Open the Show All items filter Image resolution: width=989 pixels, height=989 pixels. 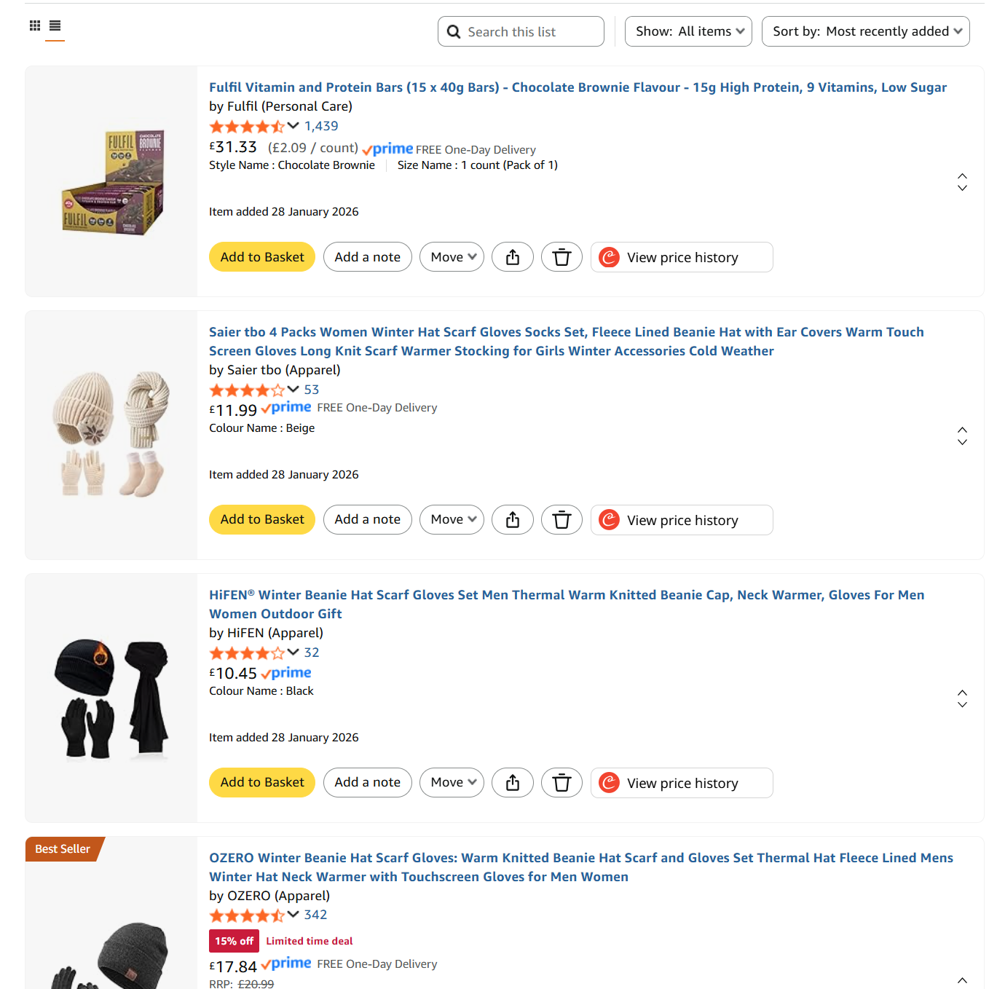(x=688, y=31)
